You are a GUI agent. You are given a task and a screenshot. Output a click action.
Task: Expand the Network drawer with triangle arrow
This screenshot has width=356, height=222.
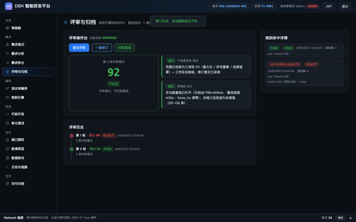coord(350,218)
